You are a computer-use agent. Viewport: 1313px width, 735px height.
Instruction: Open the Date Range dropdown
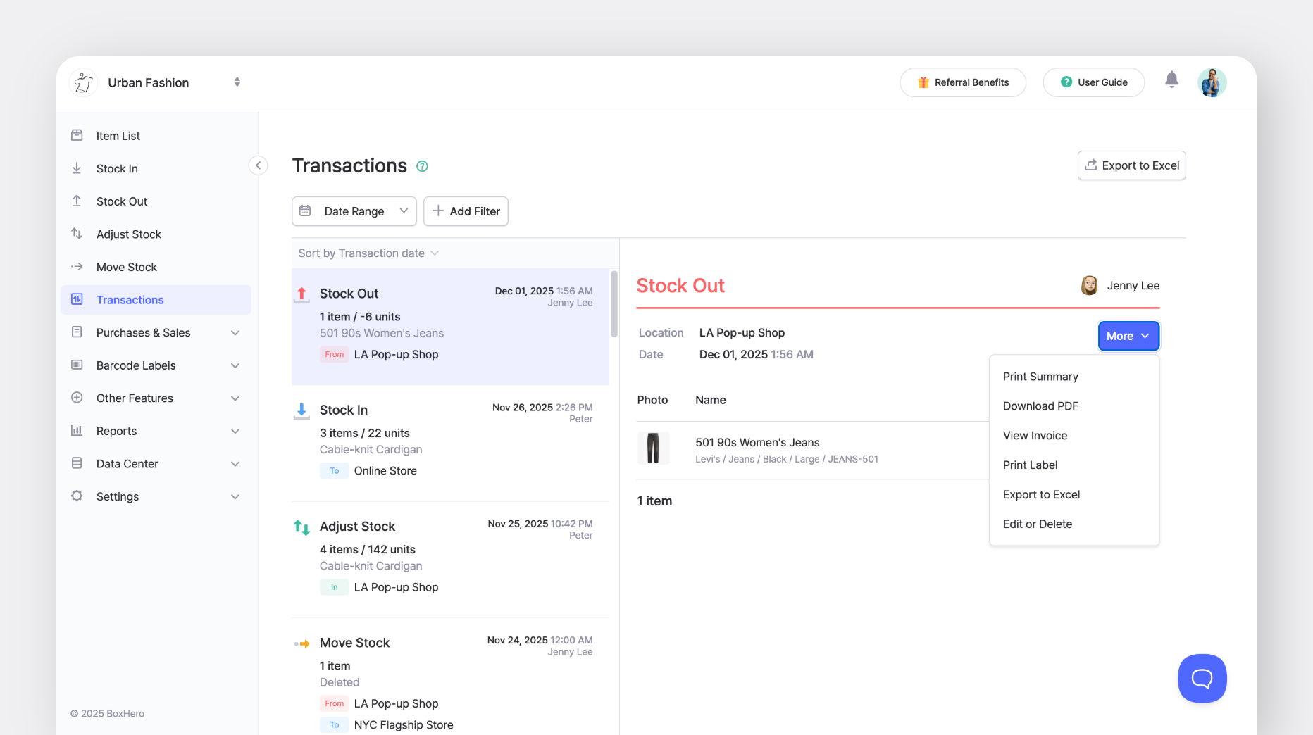354,211
